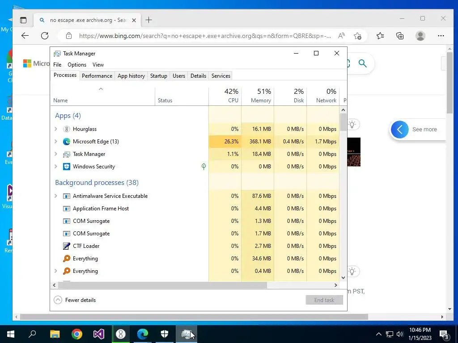Click the sort arrow above Name column
The width and height of the screenshot is (458, 343).
pos(101,89)
